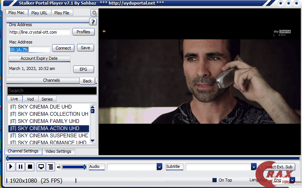
Task: Click the Mac Address input field
Action: point(29,50)
